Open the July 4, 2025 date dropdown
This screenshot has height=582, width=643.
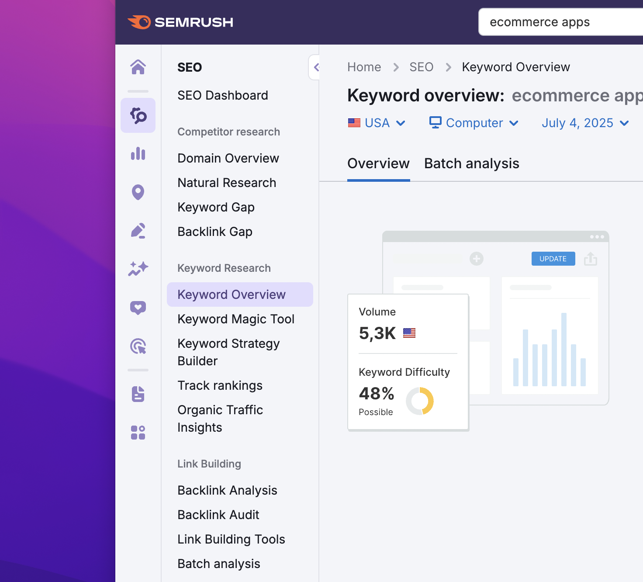pyautogui.click(x=585, y=123)
